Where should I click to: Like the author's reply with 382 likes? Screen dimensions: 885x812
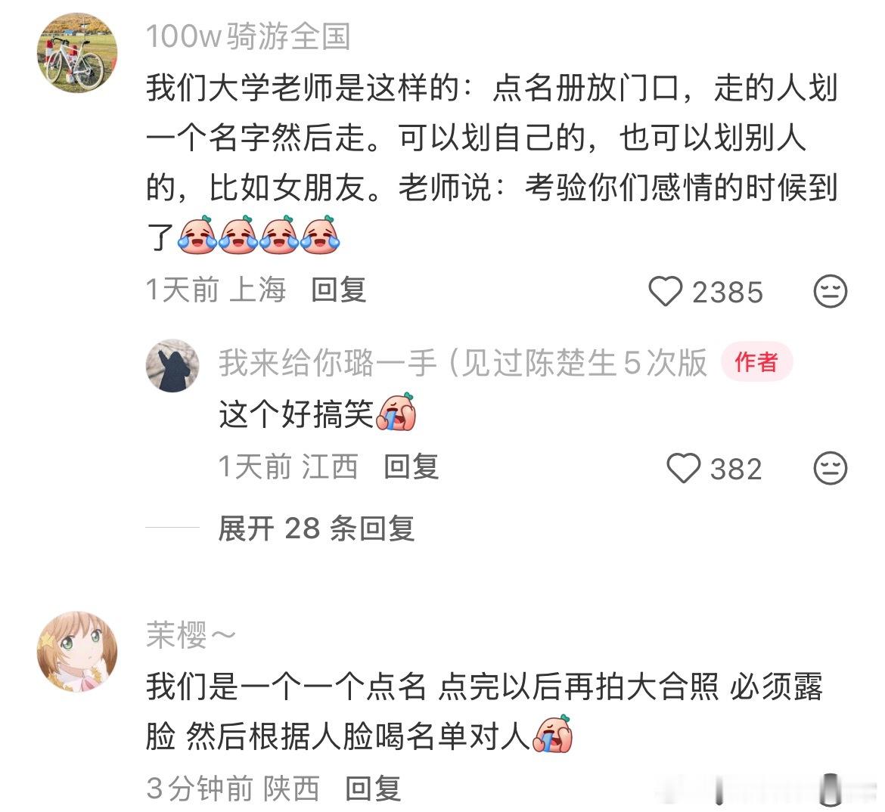[684, 468]
